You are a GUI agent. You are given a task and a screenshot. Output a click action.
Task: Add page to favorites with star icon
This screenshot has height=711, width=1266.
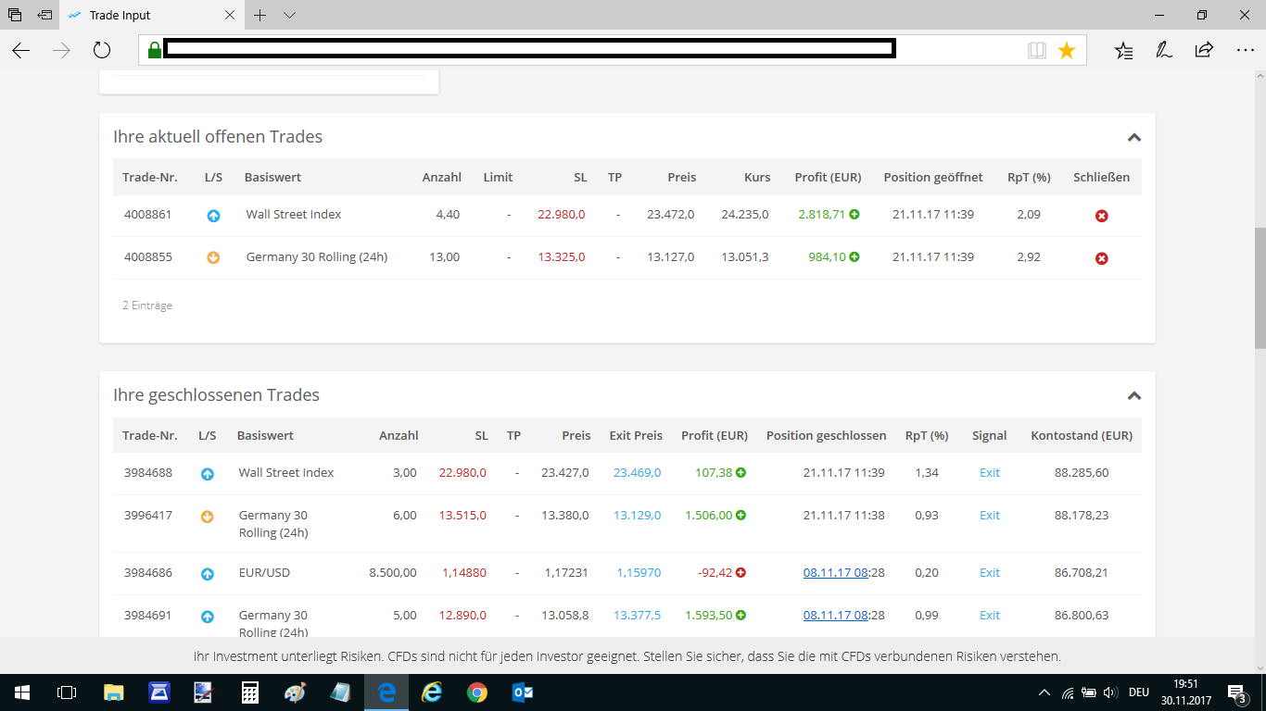pos(1067,51)
